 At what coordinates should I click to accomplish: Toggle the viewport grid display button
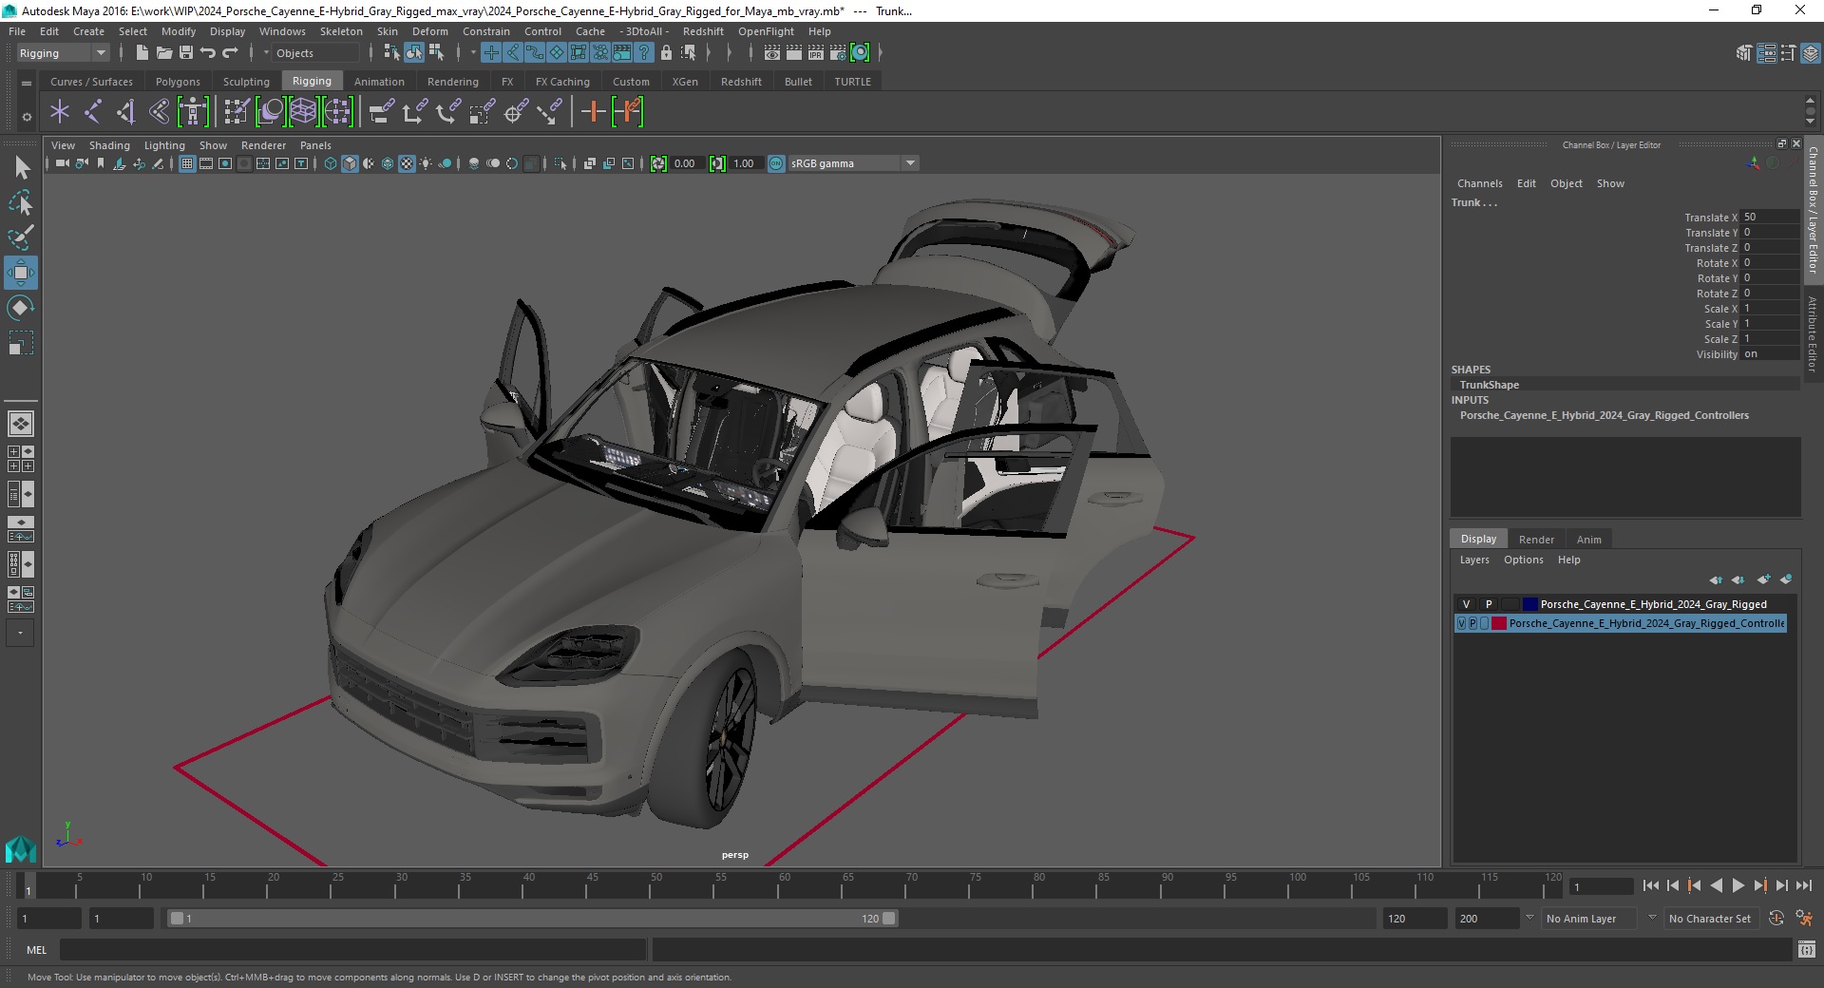(187, 163)
